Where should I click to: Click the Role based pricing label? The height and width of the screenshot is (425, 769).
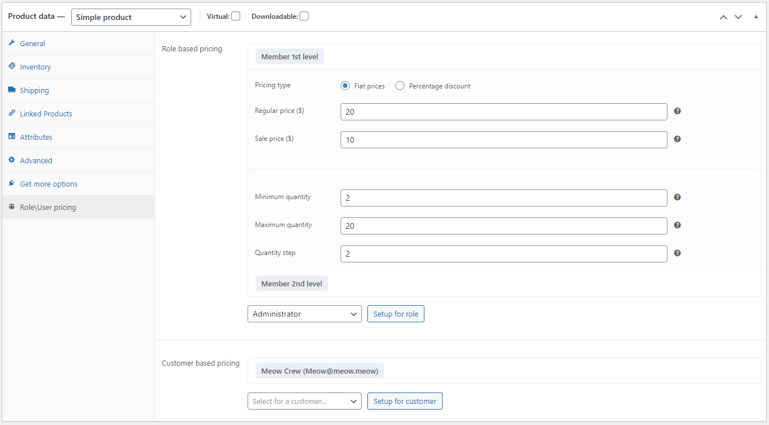(192, 48)
